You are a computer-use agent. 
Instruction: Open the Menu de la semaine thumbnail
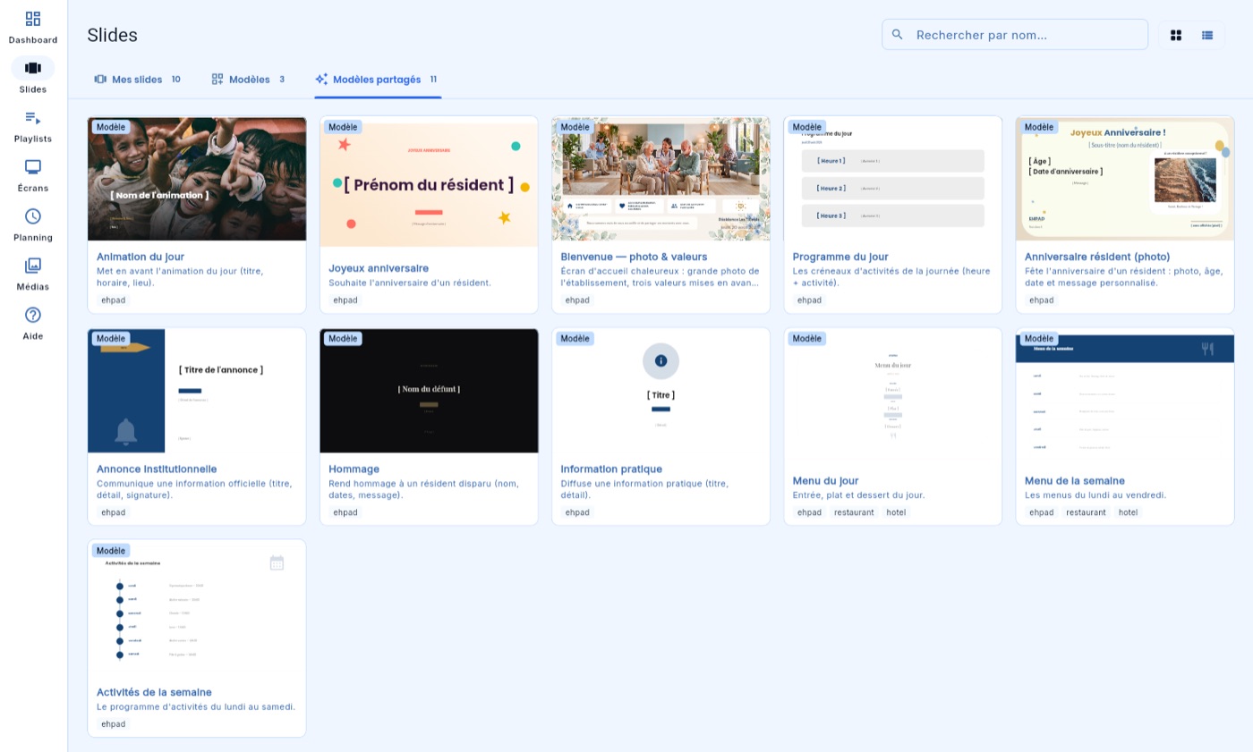tap(1125, 396)
